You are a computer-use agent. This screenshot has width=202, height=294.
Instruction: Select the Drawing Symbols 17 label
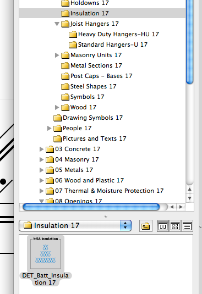coord(92,118)
